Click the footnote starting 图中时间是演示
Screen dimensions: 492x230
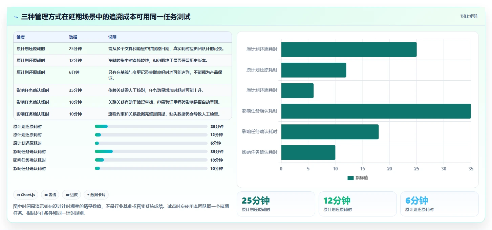coord(121,210)
